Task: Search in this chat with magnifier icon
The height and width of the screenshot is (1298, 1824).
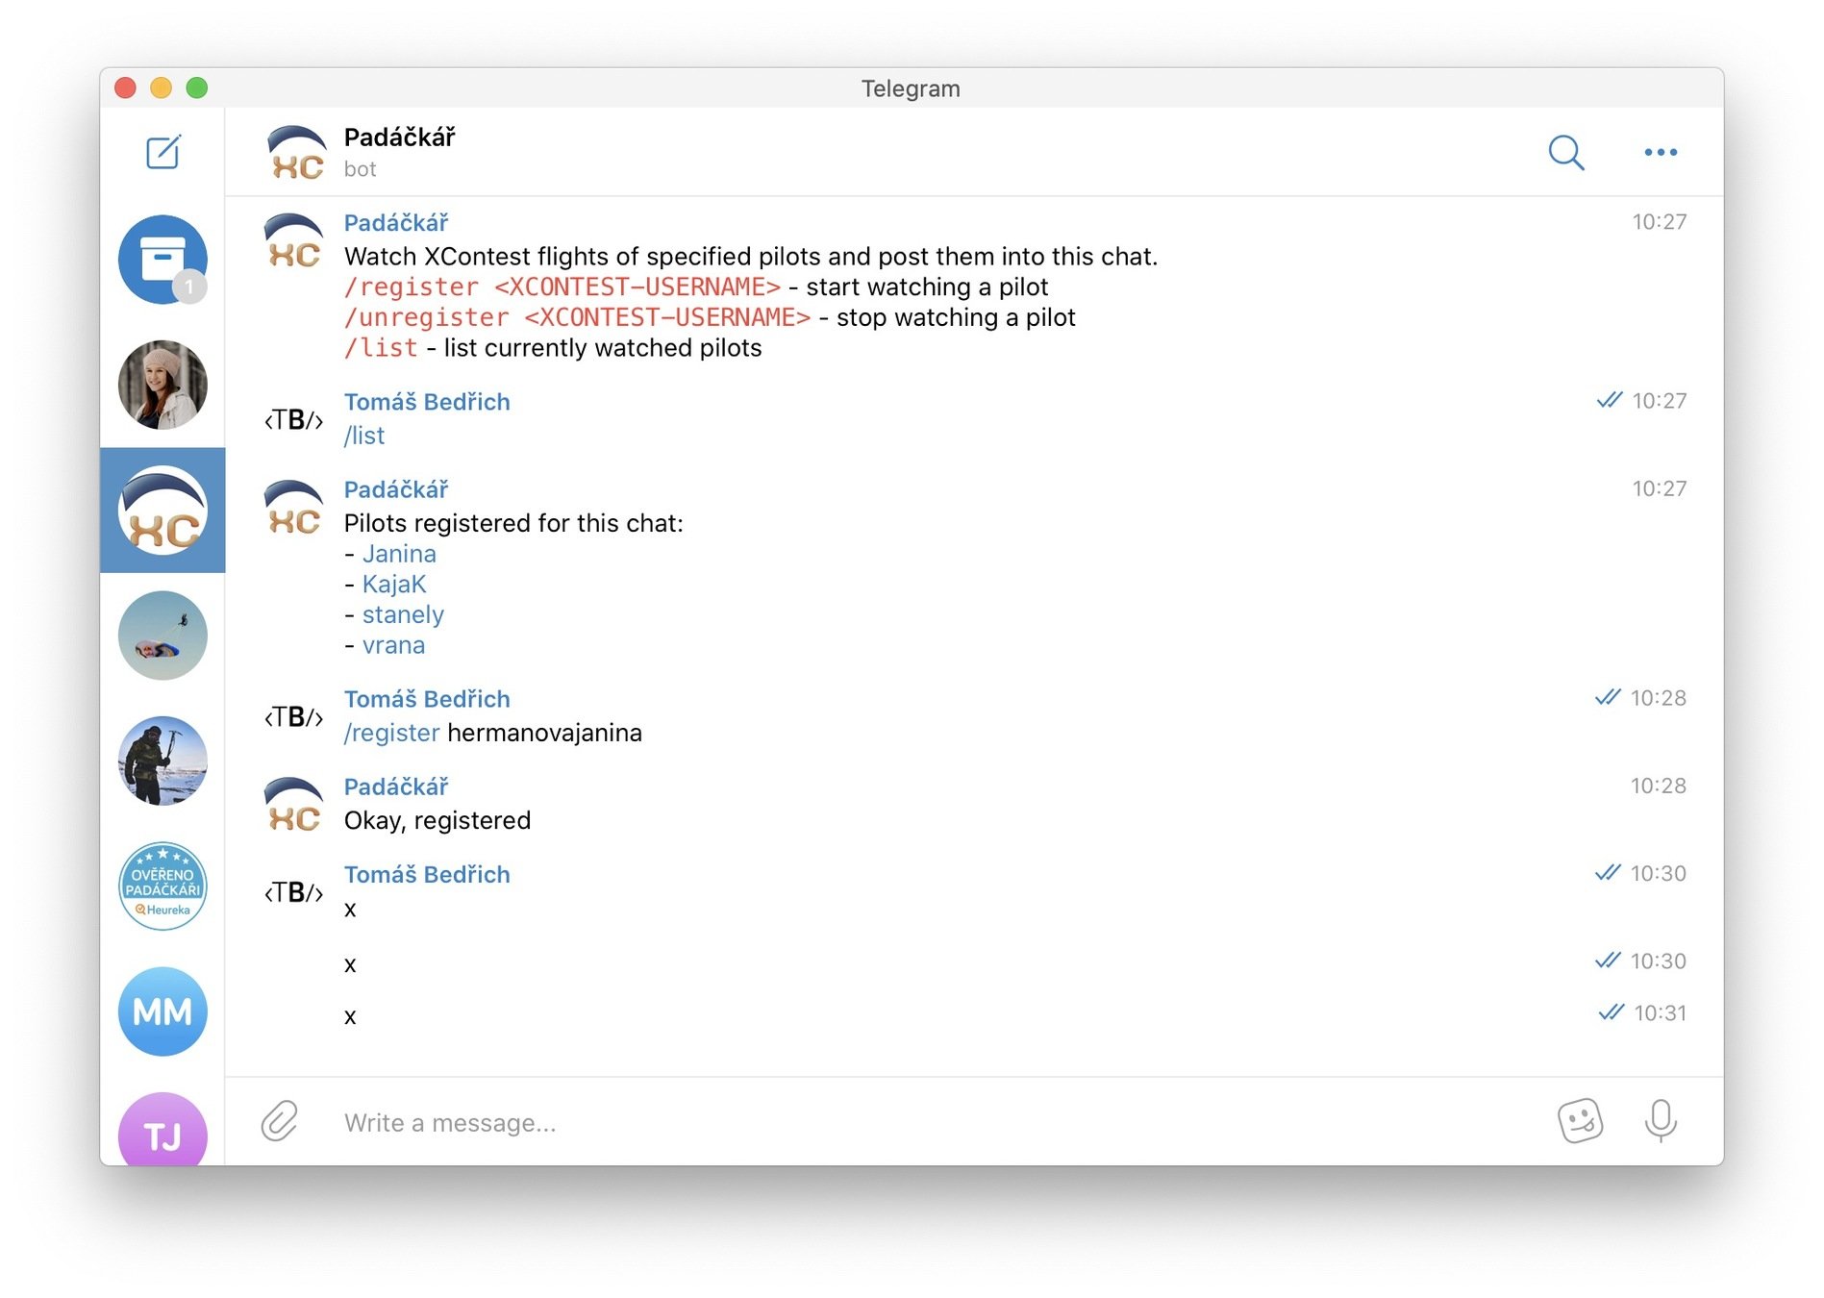Action: 1566,152
